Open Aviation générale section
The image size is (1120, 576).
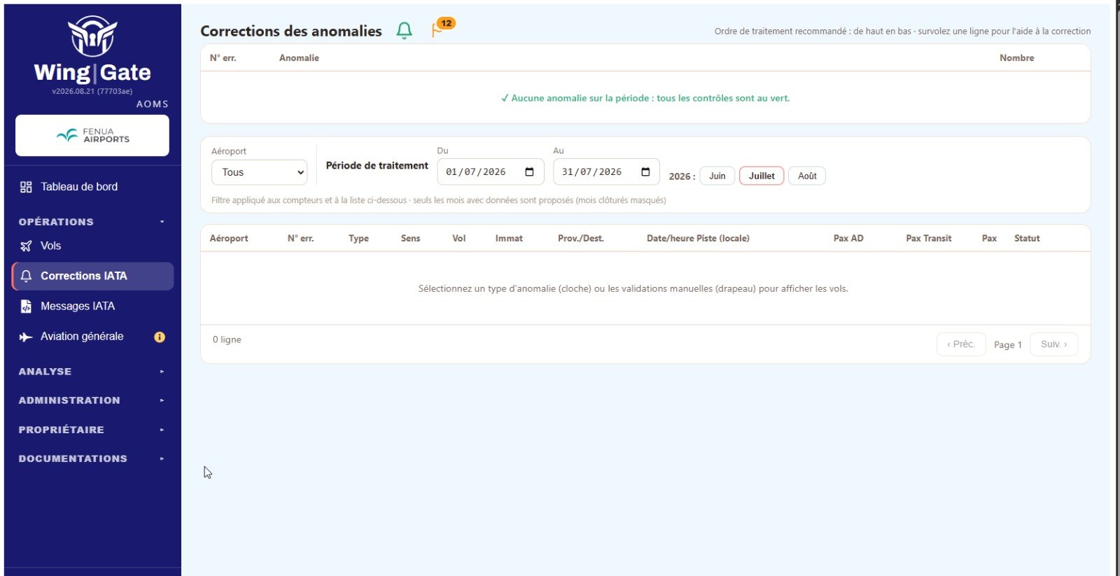[x=82, y=337]
